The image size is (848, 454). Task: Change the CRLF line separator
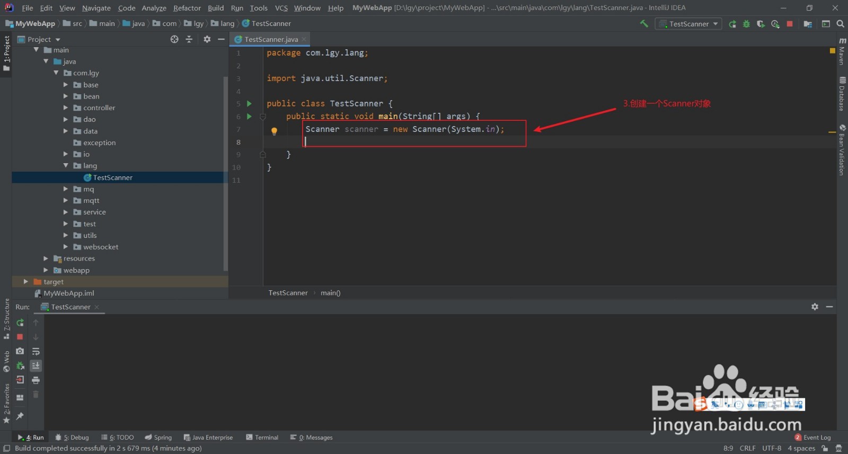747,448
